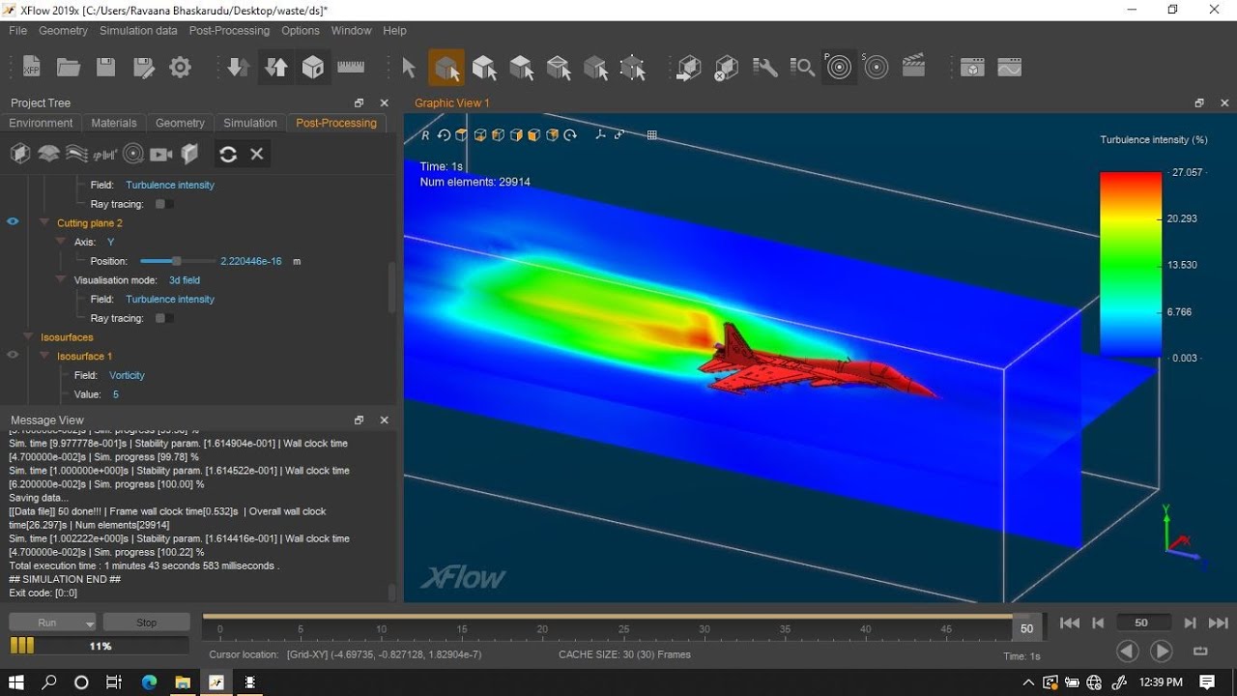1237x696 pixels.
Task: Click the play forward round button
Action: click(1162, 651)
